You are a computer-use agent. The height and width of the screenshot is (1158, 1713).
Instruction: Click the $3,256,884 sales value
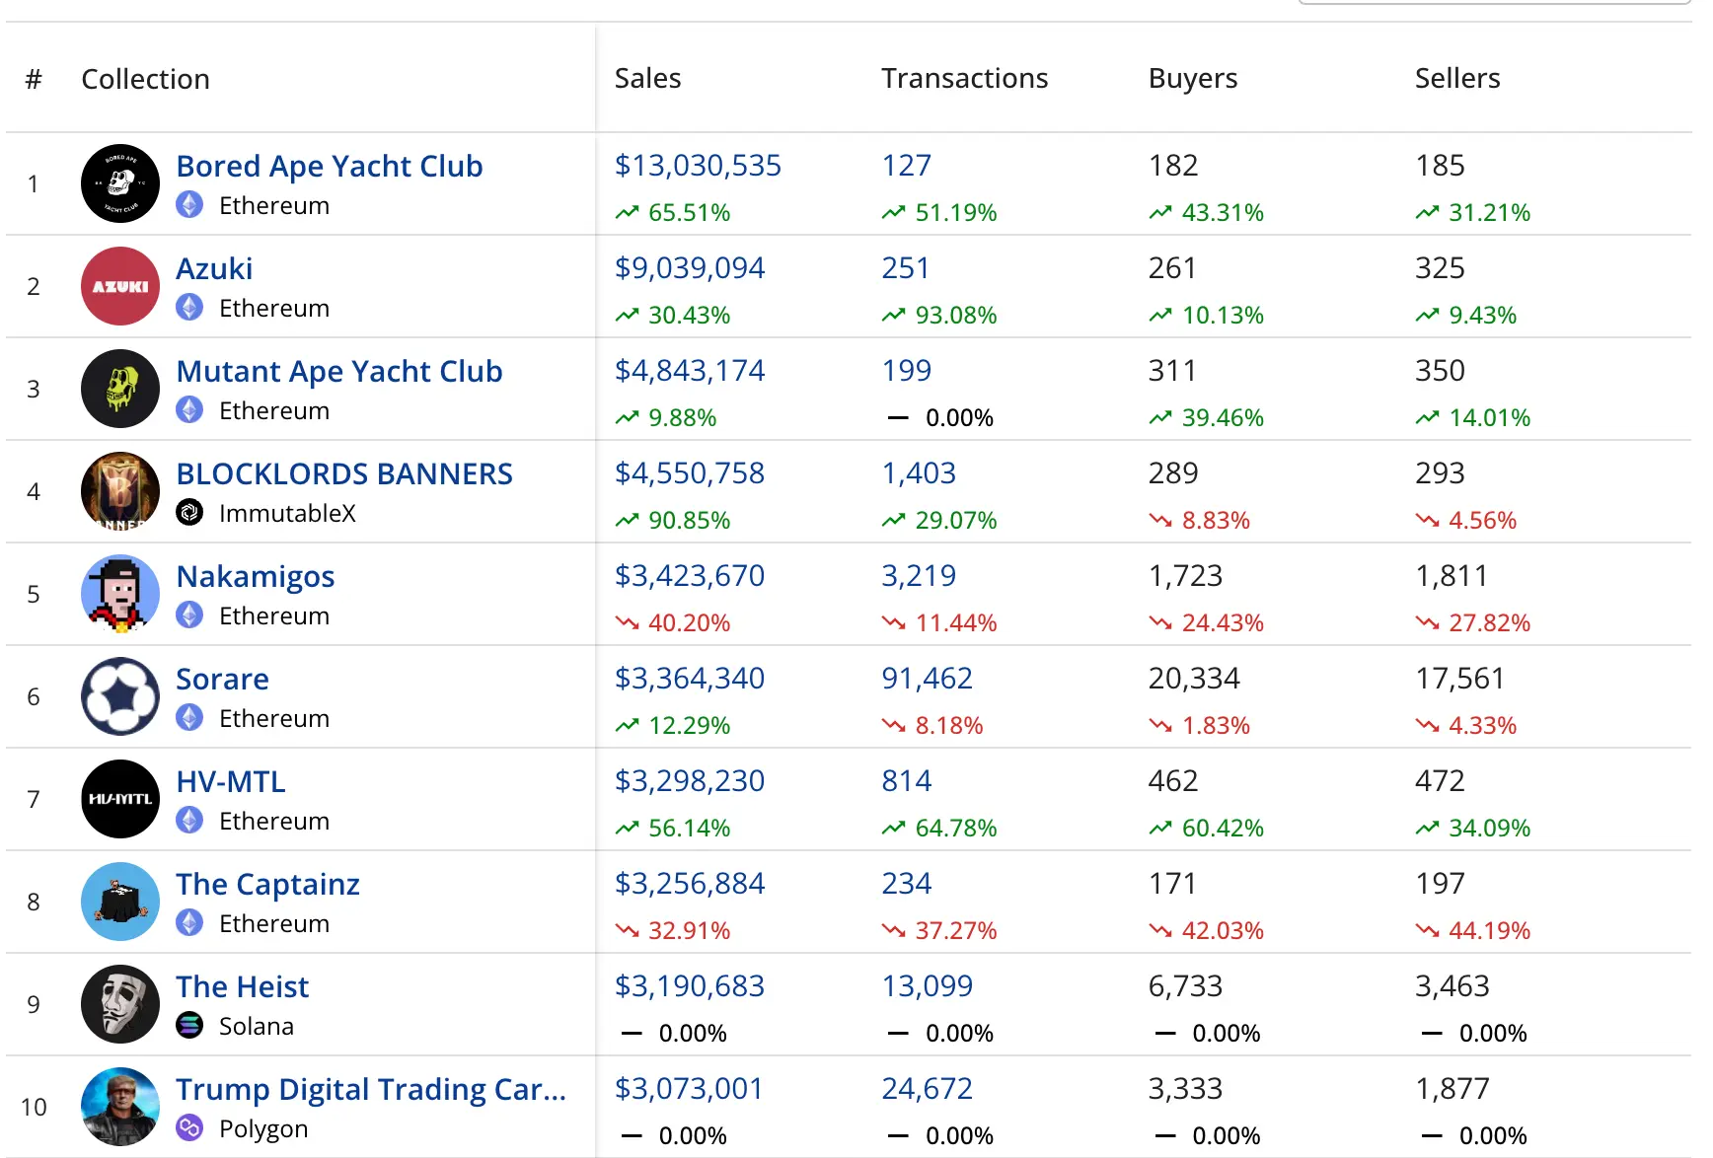point(690,884)
